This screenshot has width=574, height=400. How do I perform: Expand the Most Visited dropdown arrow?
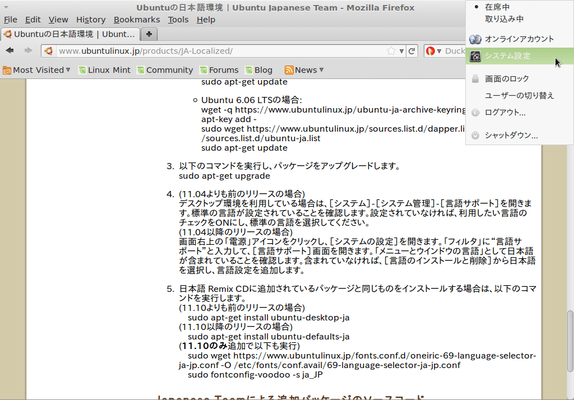(68, 70)
